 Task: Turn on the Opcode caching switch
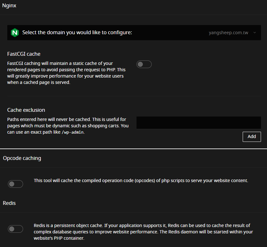click(16, 184)
